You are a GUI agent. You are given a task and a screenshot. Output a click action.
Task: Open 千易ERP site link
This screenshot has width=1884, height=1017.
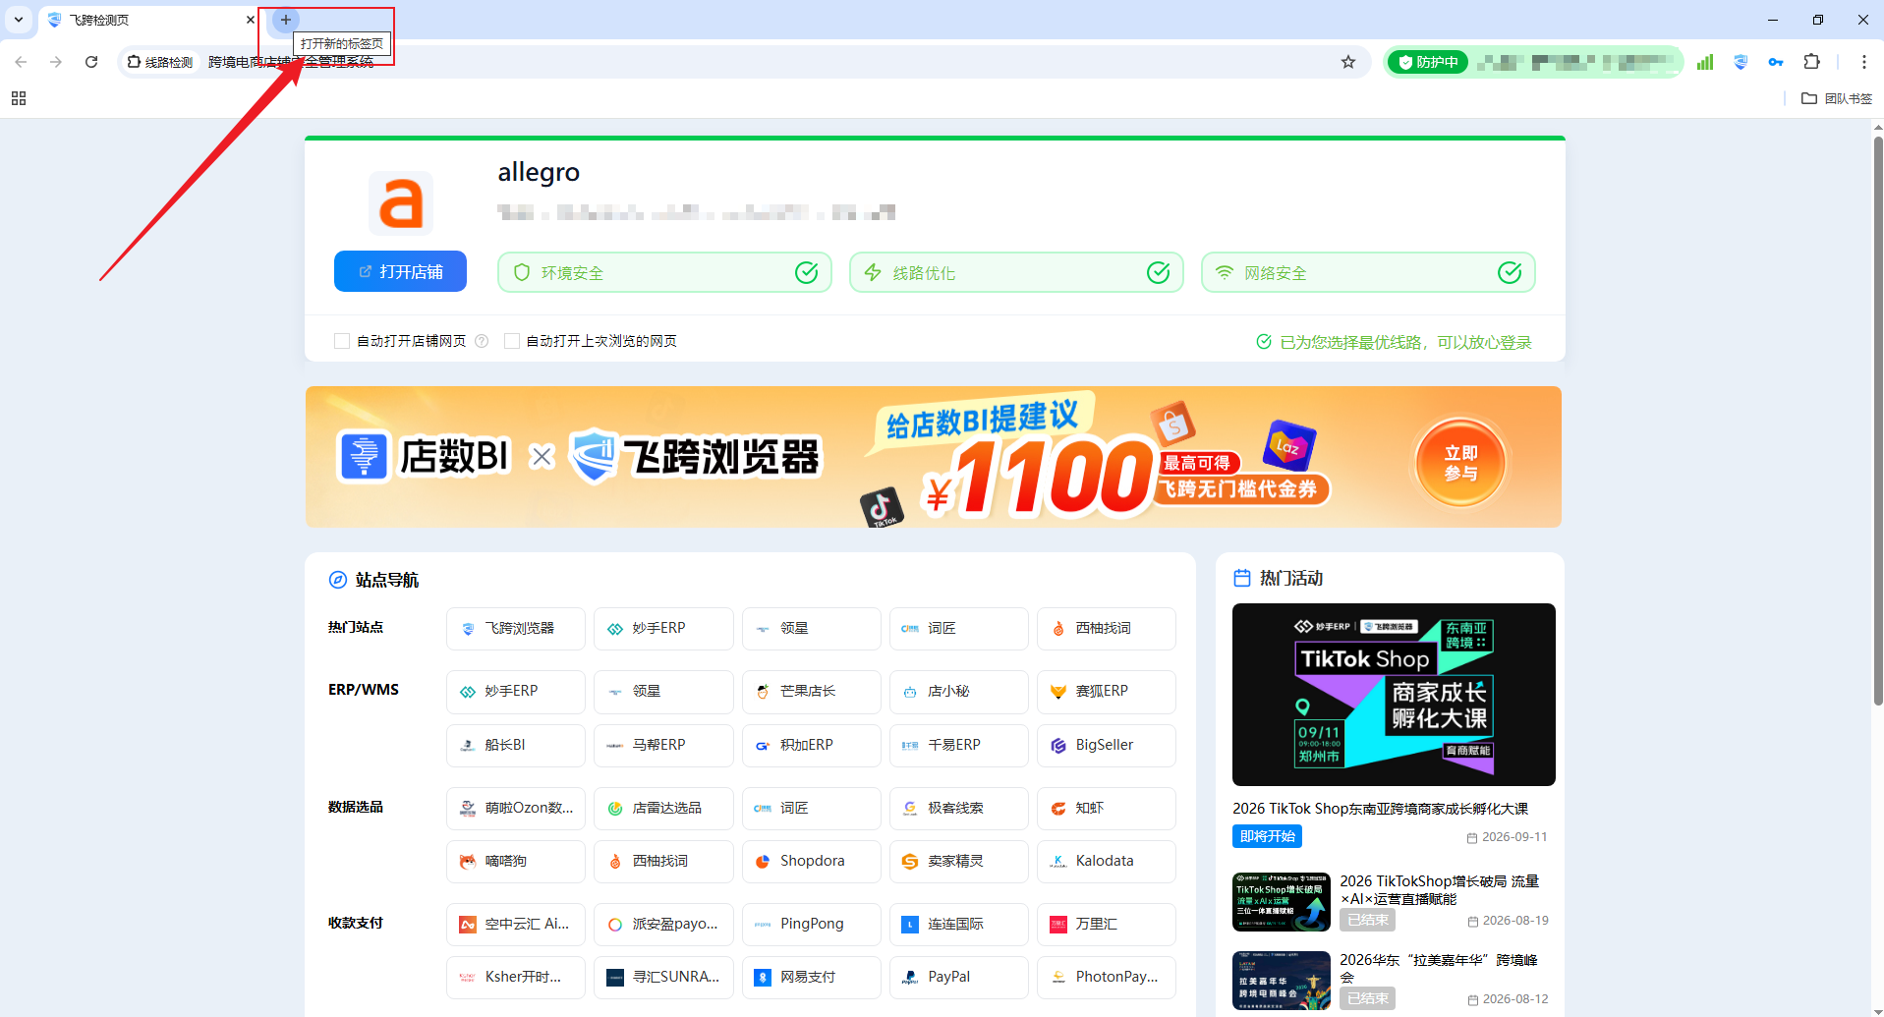[x=959, y=745]
